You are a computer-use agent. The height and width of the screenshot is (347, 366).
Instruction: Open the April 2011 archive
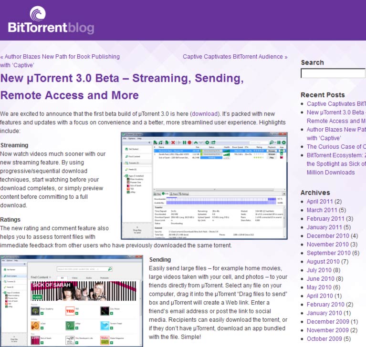point(320,202)
